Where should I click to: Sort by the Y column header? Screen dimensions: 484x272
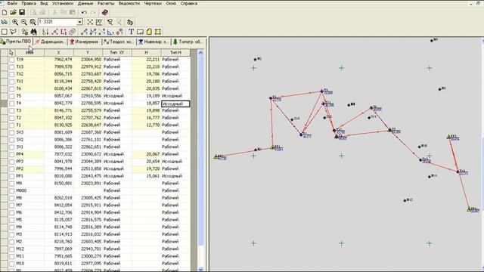(88, 53)
